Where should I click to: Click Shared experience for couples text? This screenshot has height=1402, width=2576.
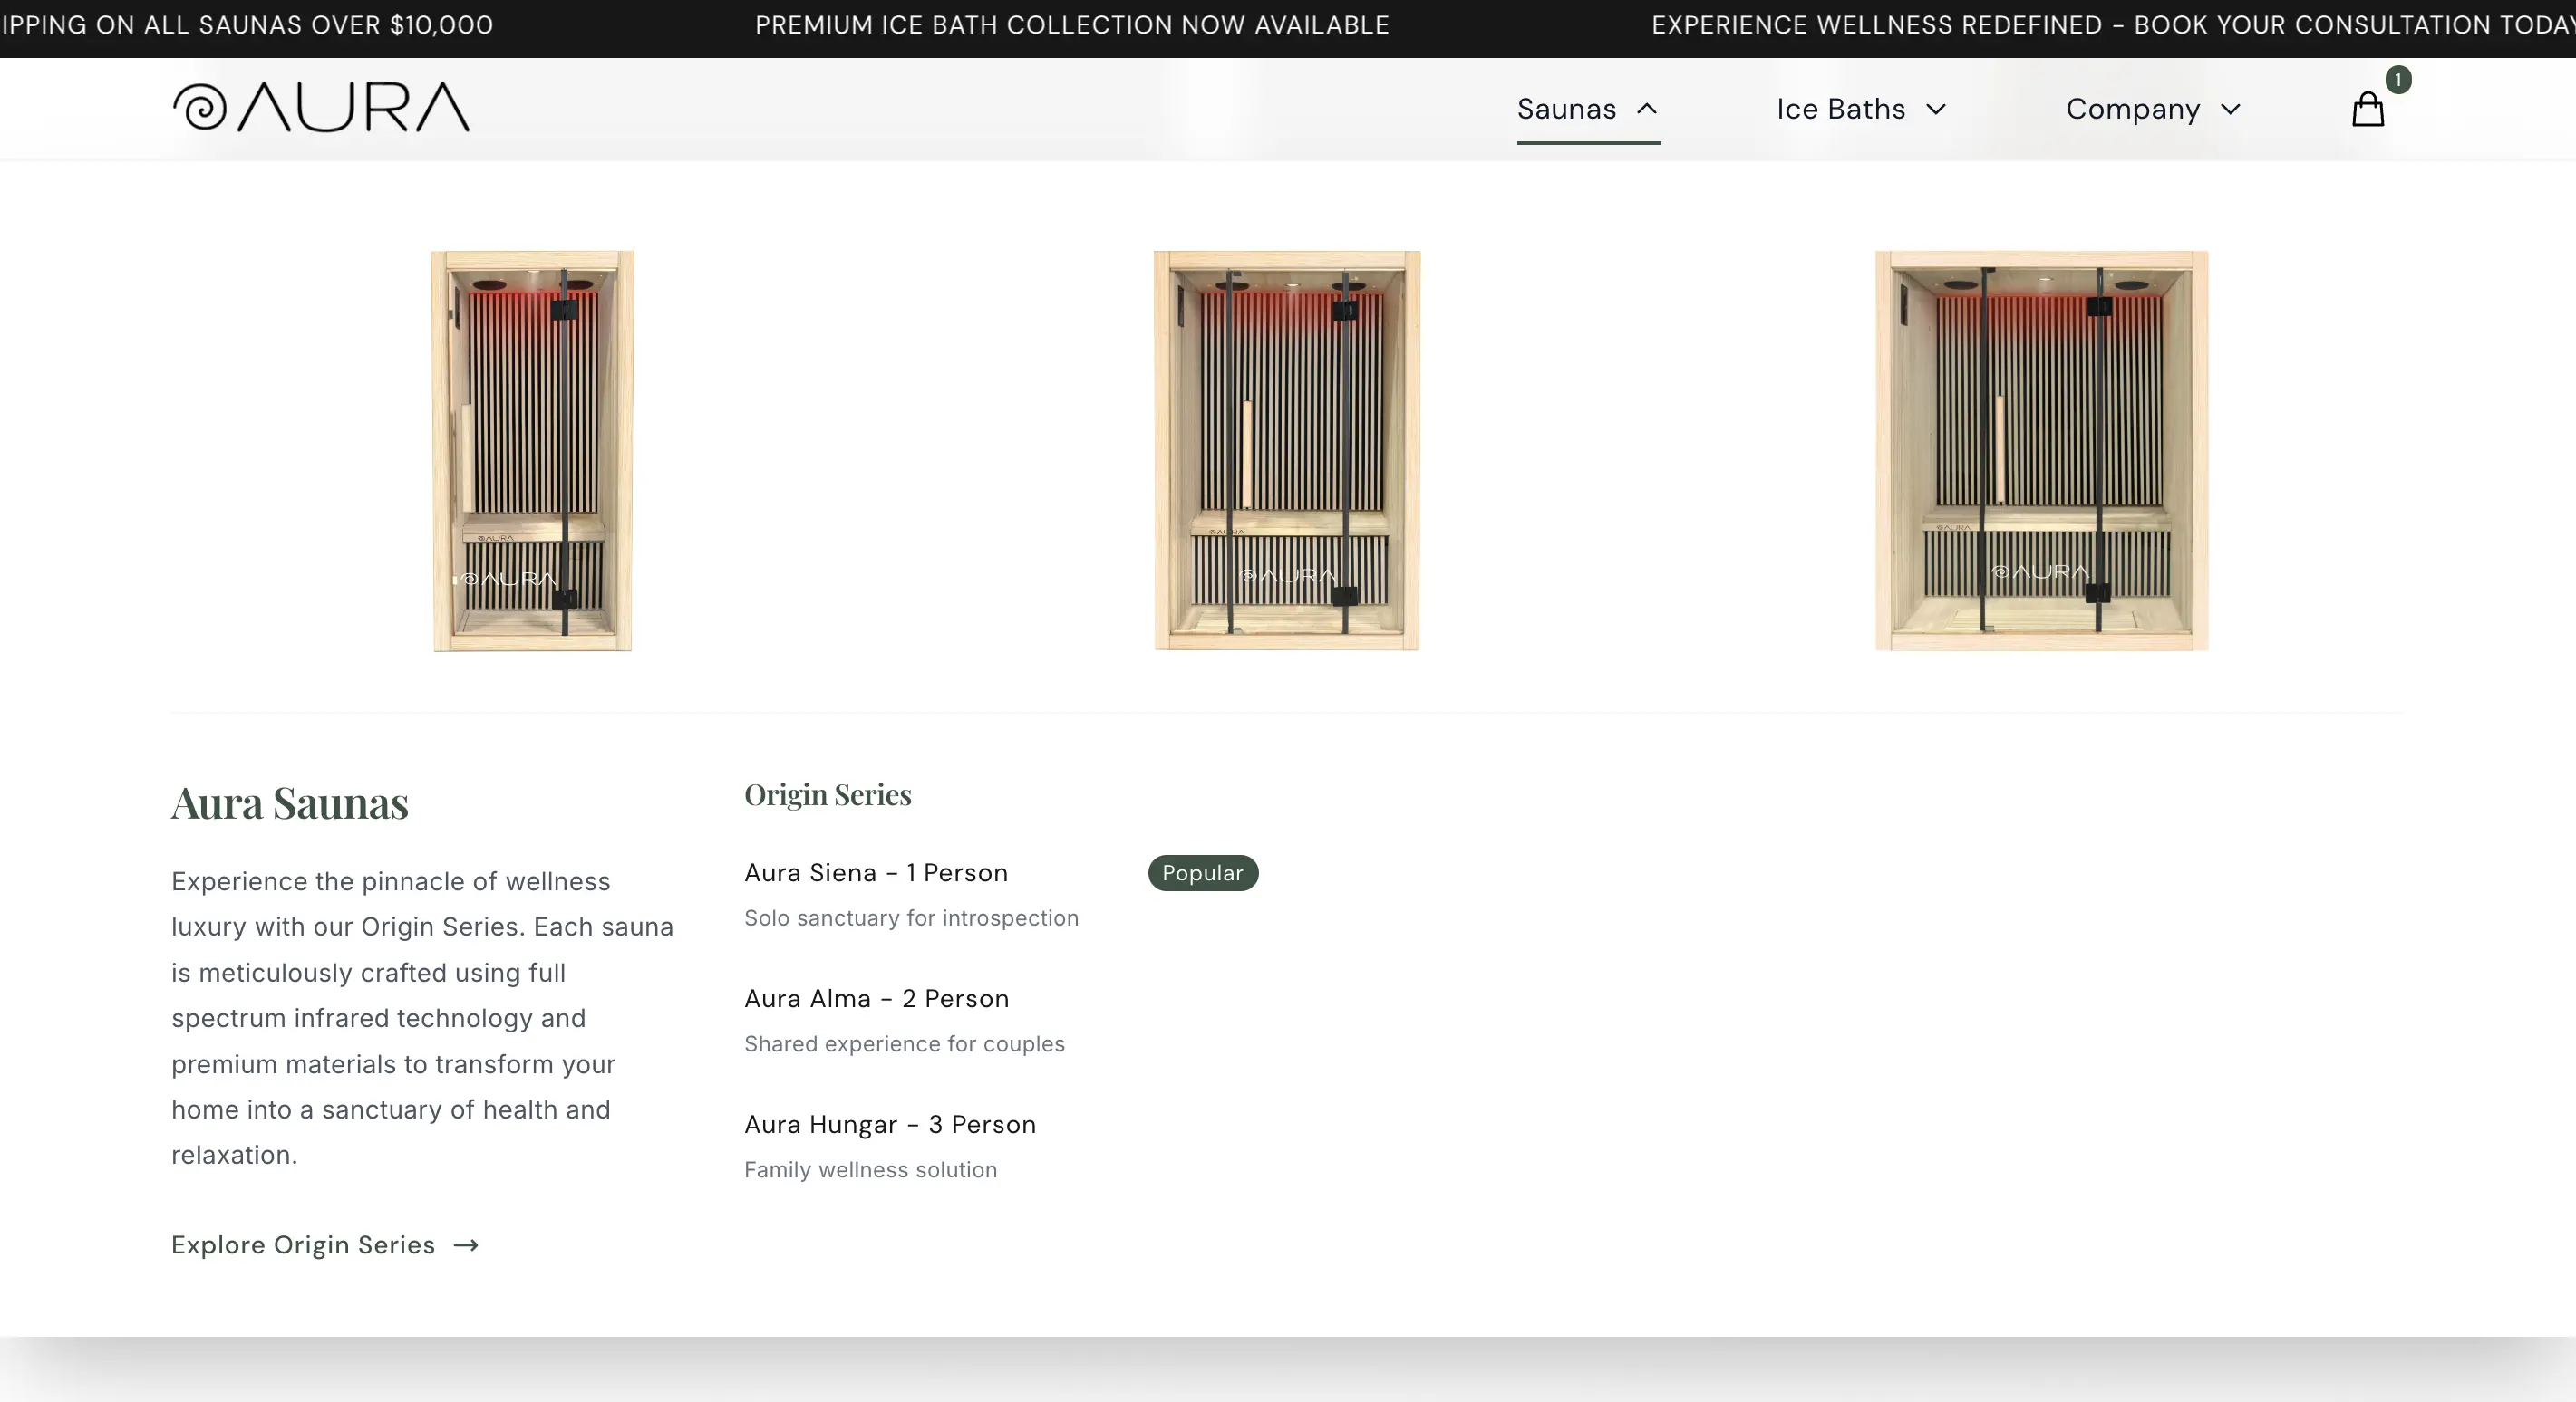(904, 1043)
